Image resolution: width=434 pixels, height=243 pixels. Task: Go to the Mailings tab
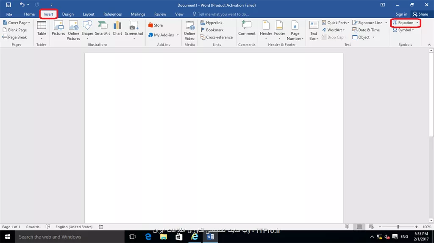[138, 14]
